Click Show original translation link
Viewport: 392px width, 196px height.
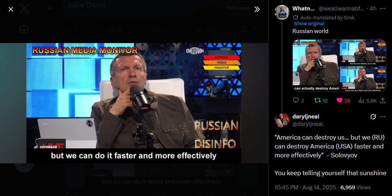309,24
